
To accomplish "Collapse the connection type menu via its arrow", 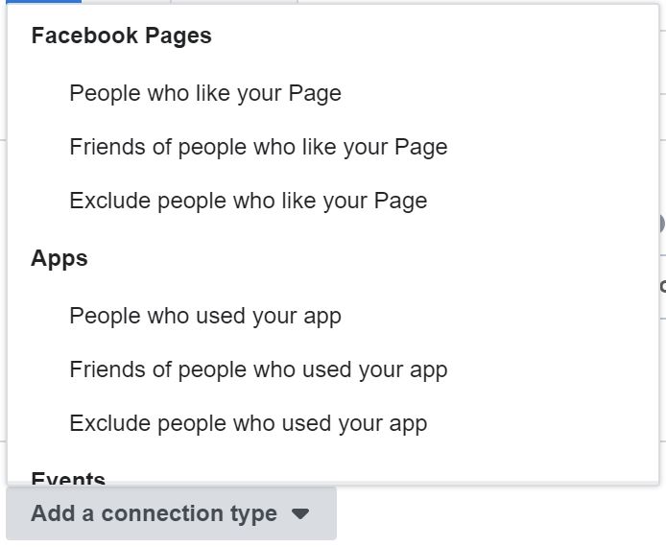I will point(300,514).
